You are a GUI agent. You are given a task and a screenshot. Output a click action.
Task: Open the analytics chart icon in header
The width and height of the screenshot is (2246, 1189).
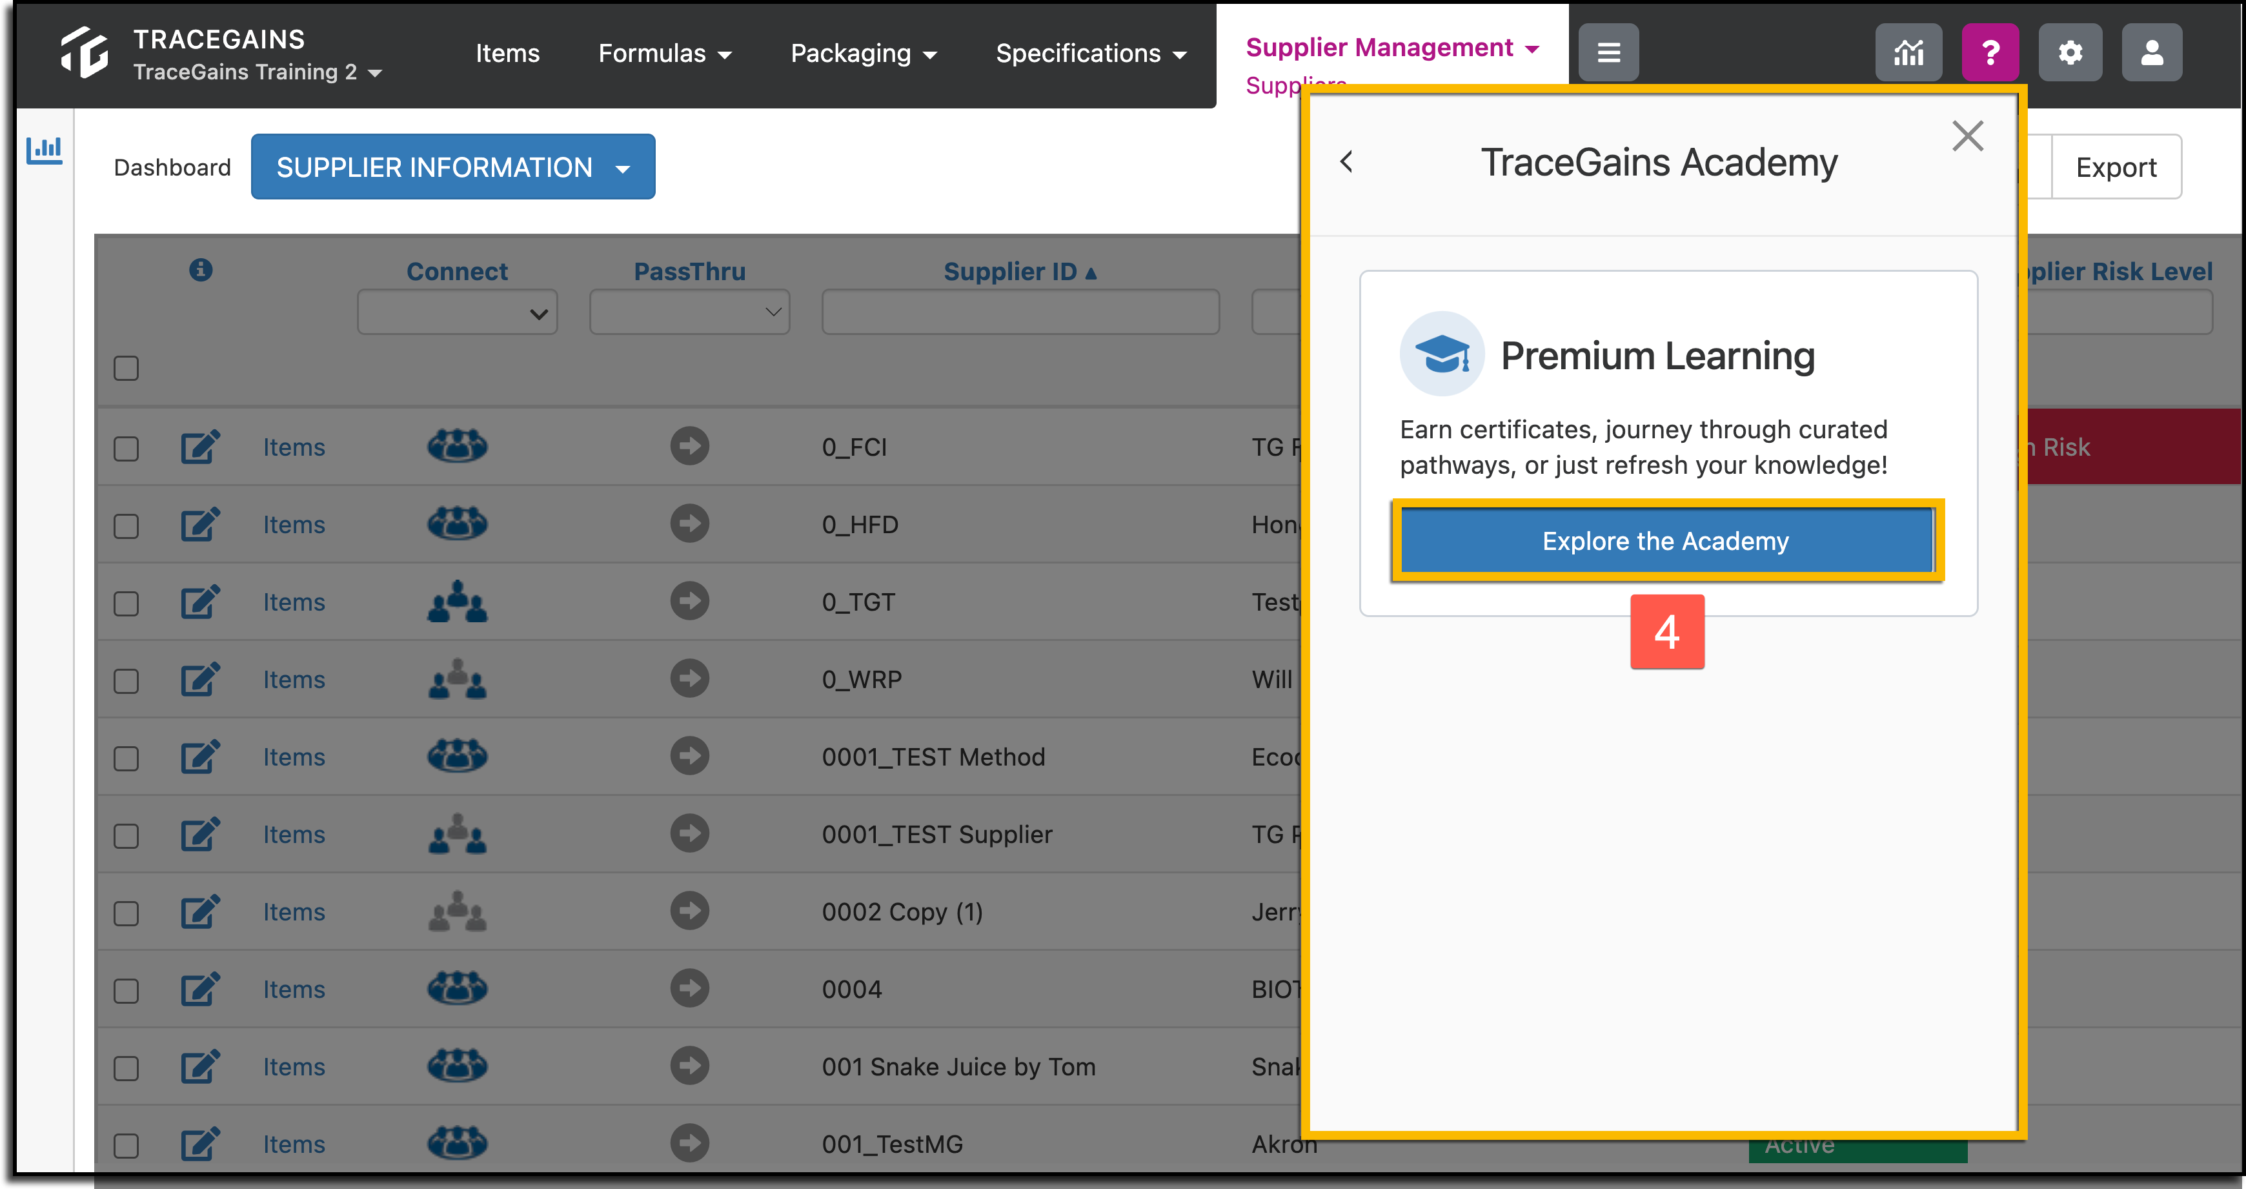pyautogui.click(x=1908, y=53)
